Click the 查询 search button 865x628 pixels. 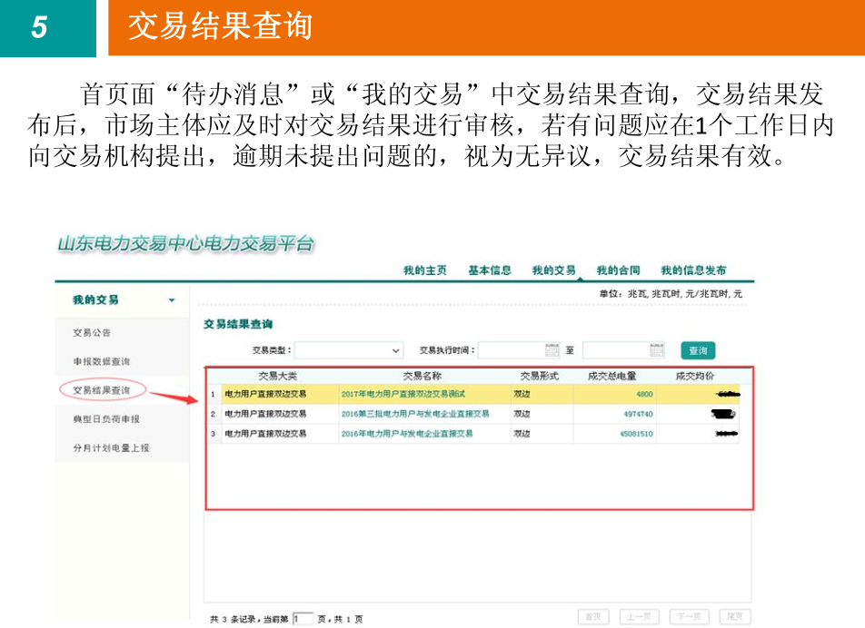698,350
